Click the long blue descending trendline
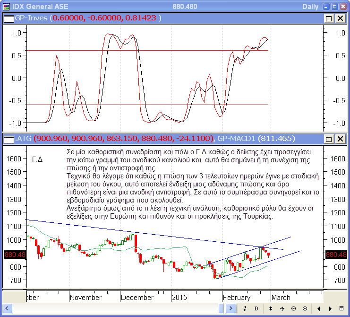Viewport: 350px width, 317px height. [x=155, y=235]
